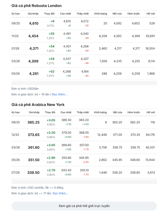168x214 pixels.
Task: Click the open interest value 84,176
Action: point(150,135)
